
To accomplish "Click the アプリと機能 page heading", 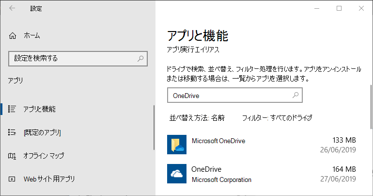I will 198,36.
